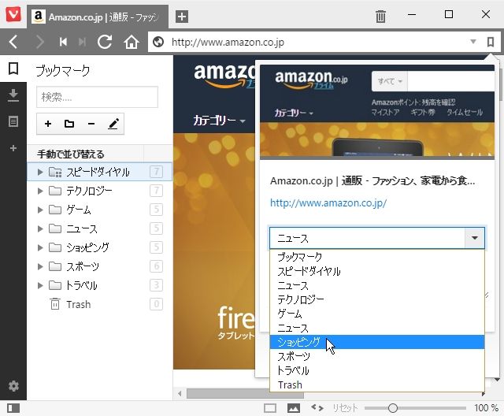
Task: Choose スピードダイヤル in folder dropdown list
Action: [x=376, y=271]
